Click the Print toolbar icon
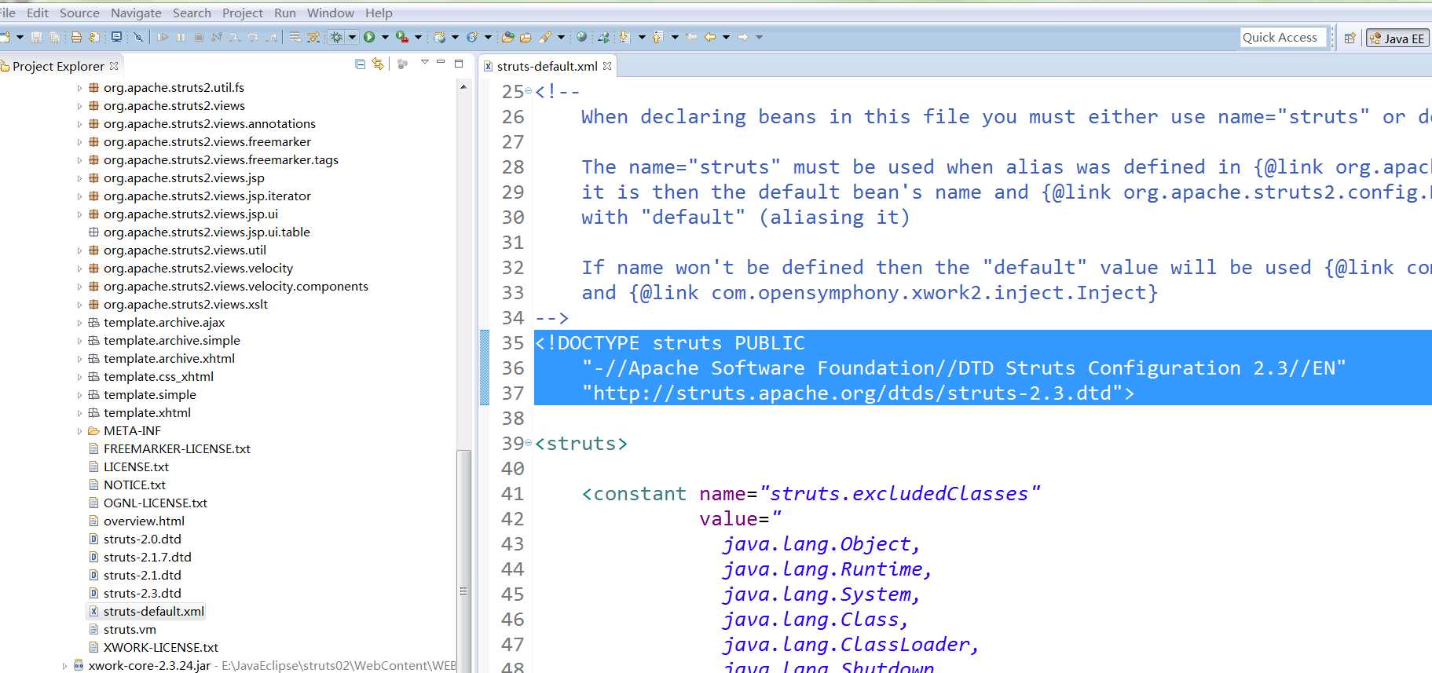1432x673 pixels. 76,37
